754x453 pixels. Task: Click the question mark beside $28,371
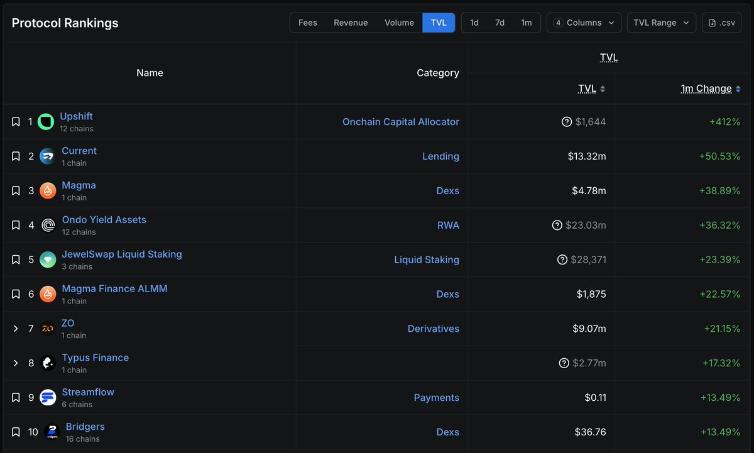pos(562,259)
